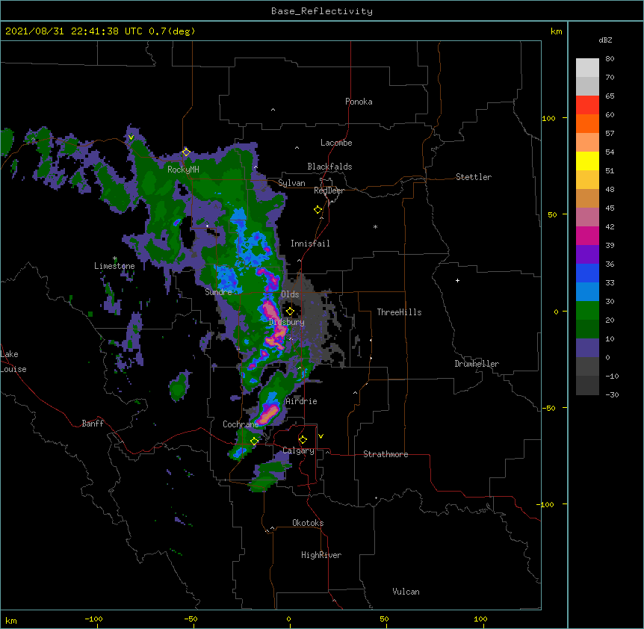Select the Drumheller label

(477, 364)
